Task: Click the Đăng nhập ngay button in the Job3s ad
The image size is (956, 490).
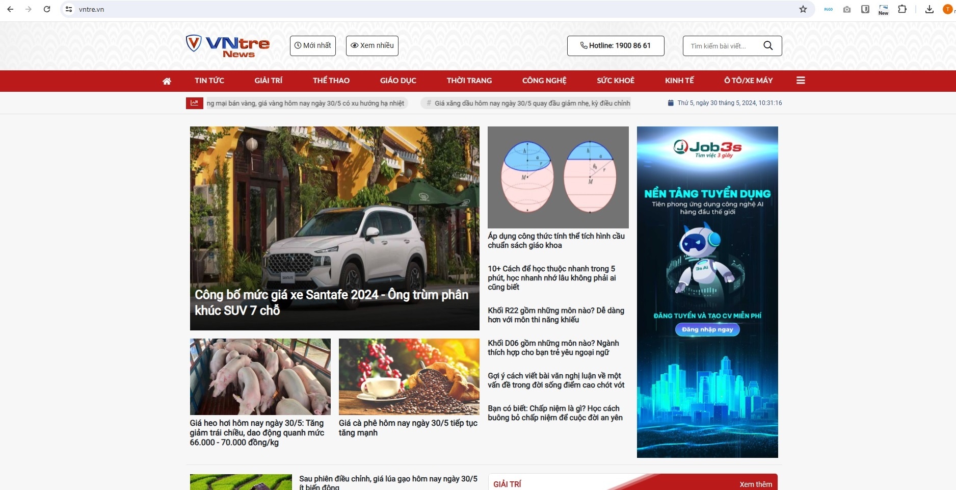Action: coord(707,329)
